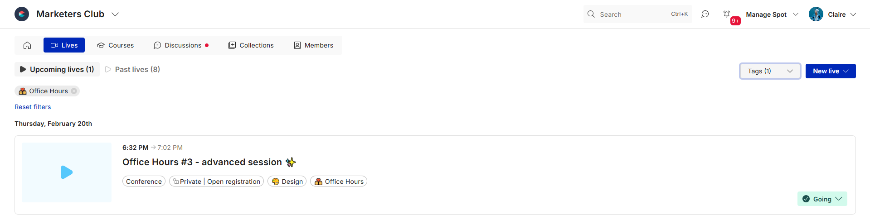Open the home tab icon
This screenshot has height=220, width=870.
click(x=27, y=45)
